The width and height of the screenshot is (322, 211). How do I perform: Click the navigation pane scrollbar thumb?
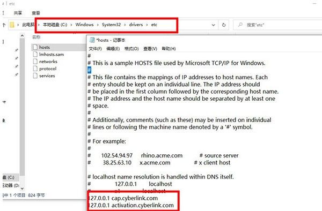(22, 107)
